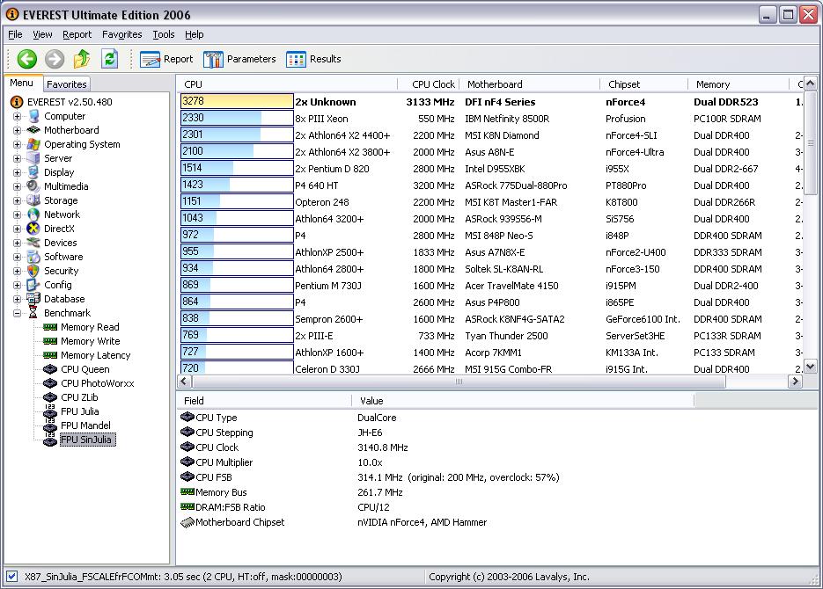823x589 pixels.
Task: Click the results list scroll down arrow
Action: tap(811, 367)
